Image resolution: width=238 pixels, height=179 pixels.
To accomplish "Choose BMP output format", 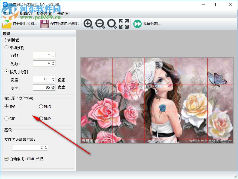I will 41,118.
